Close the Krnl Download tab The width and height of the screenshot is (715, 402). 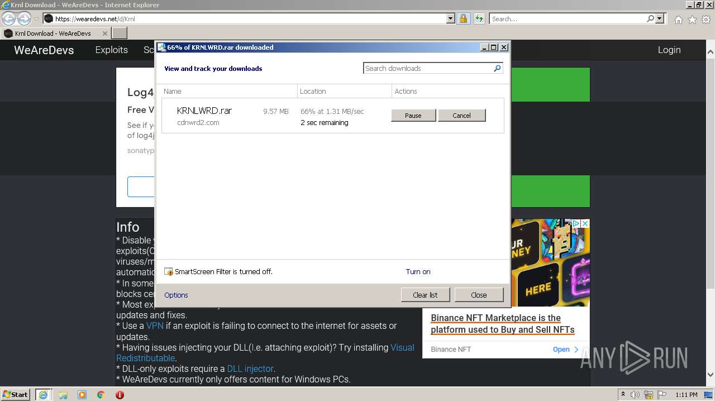105,33
